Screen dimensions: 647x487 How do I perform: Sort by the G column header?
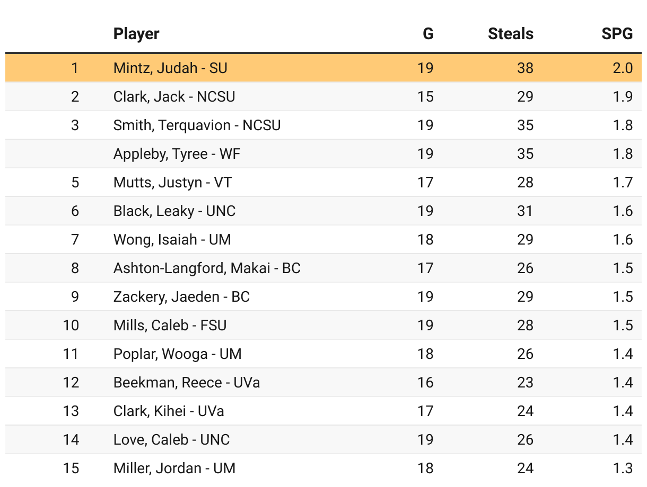[x=427, y=34]
